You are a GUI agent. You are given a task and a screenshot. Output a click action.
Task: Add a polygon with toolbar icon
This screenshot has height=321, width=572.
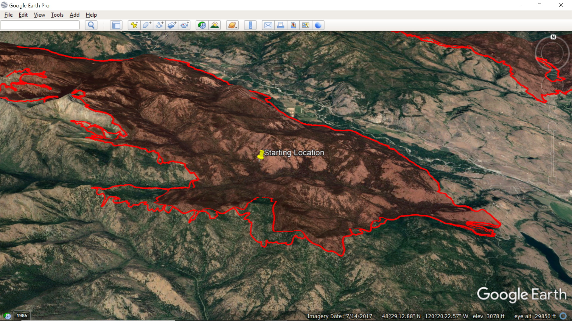click(x=147, y=25)
